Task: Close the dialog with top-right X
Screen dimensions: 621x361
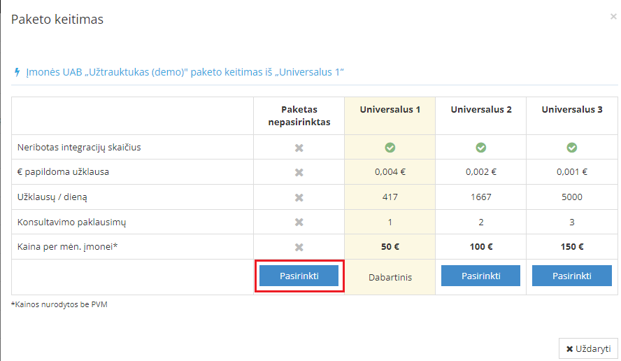Action: tap(613, 17)
